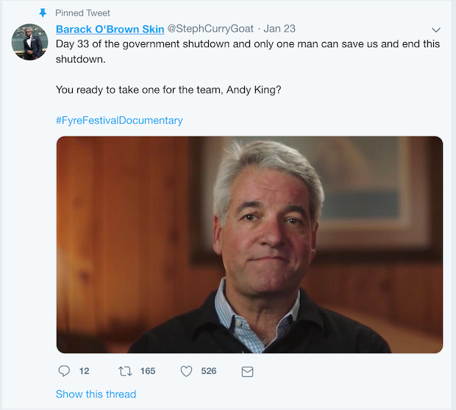
Task: Click the reply count 12
Action: [84, 371]
